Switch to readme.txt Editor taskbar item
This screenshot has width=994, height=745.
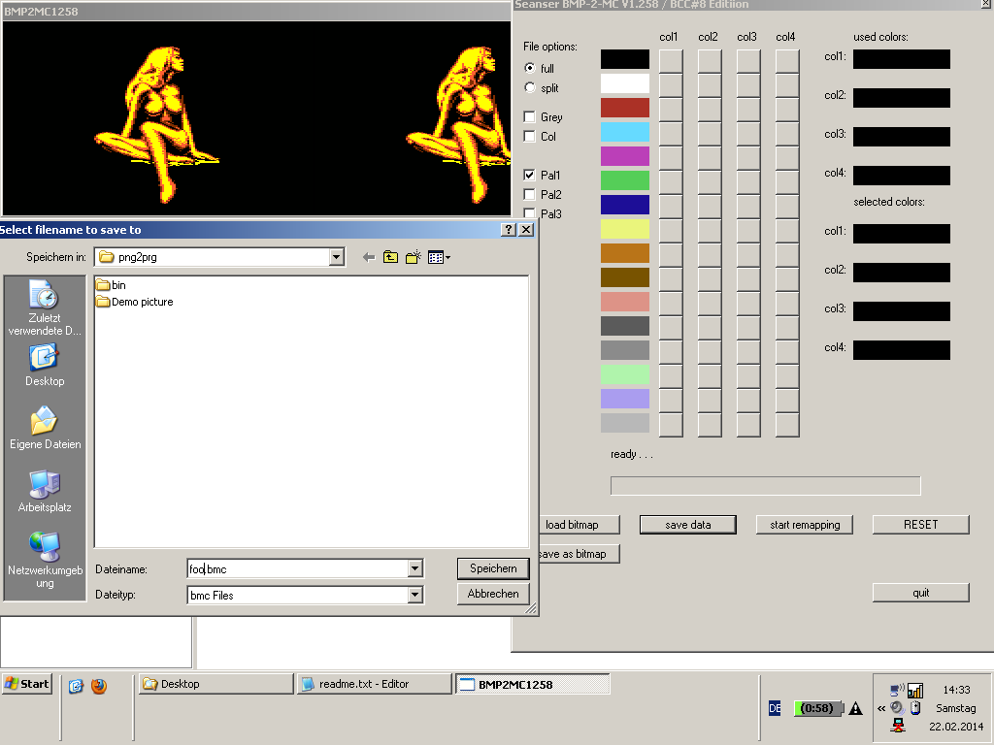374,684
